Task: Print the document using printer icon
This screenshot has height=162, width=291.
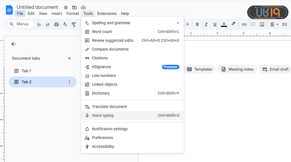Action: point(57,24)
